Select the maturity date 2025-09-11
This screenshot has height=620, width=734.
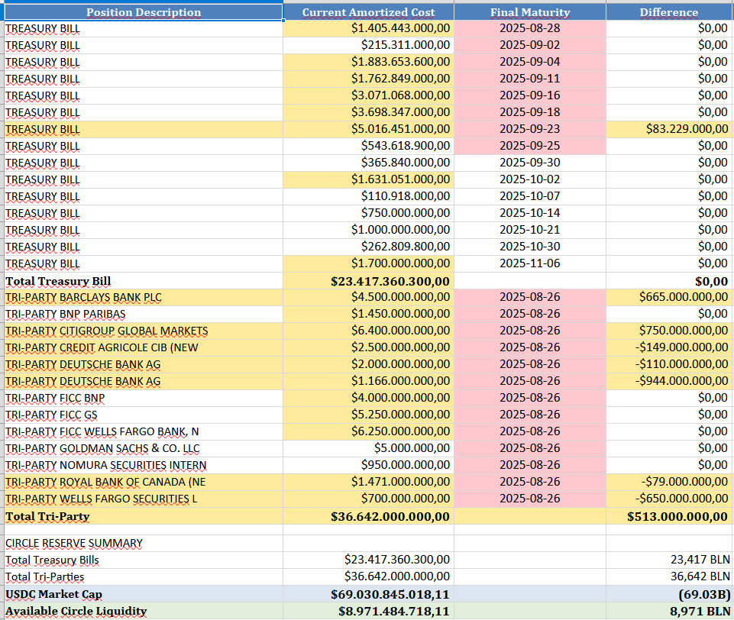click(530, 79)
